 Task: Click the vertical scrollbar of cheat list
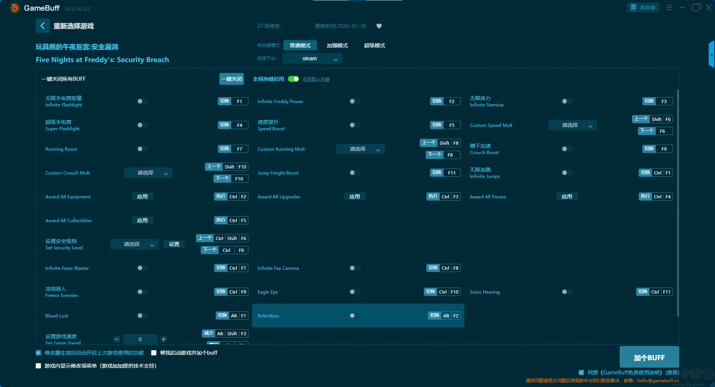pos(678,203)
